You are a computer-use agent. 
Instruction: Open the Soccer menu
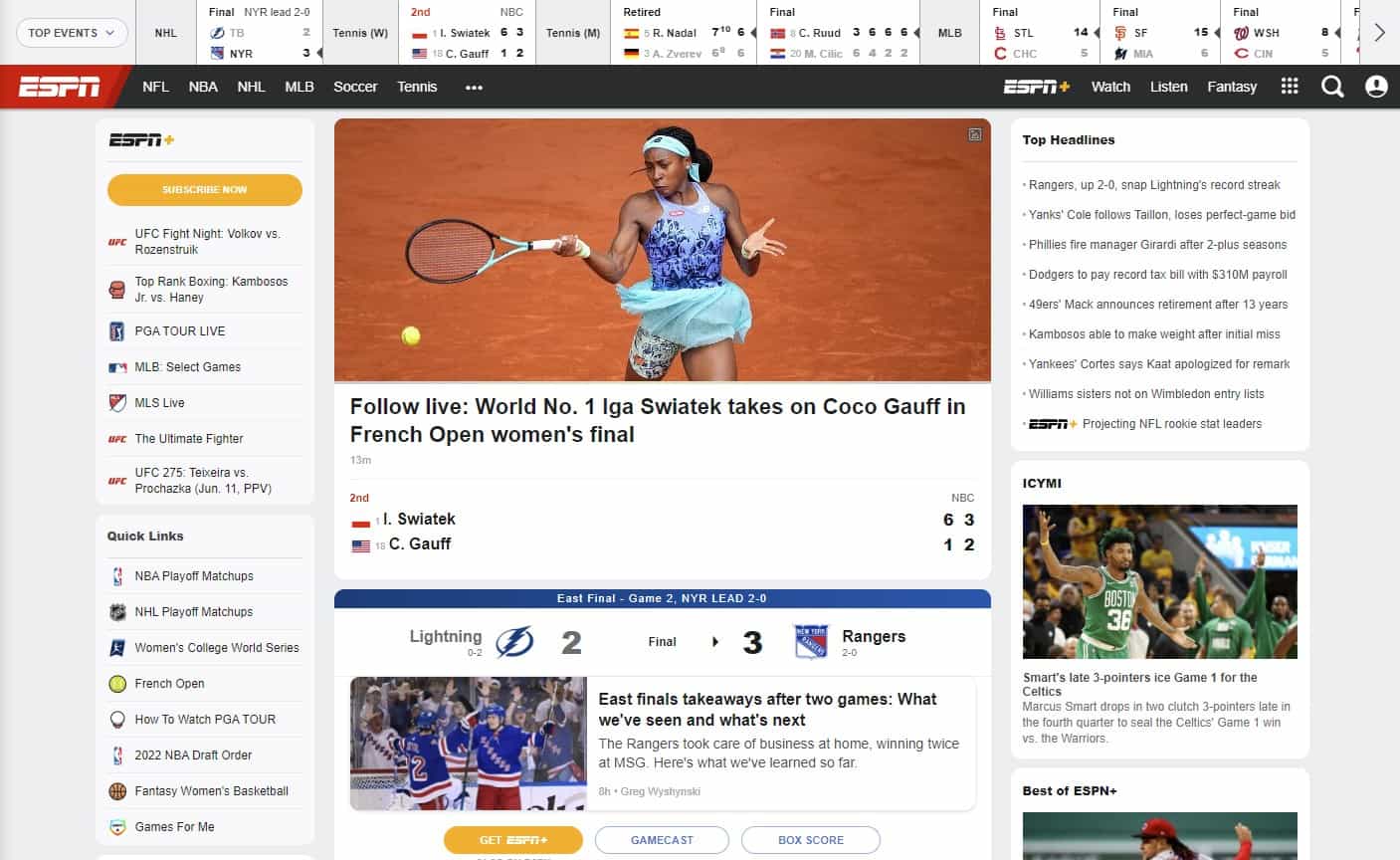point(355,87)
